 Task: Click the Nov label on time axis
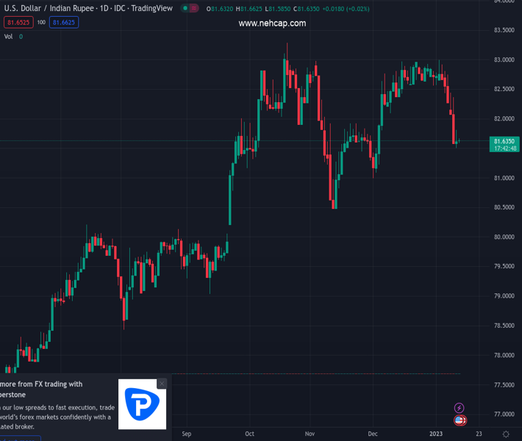(310, 434)
